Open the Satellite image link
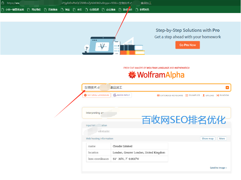This screenshot has height=180, width=241. 218,168
